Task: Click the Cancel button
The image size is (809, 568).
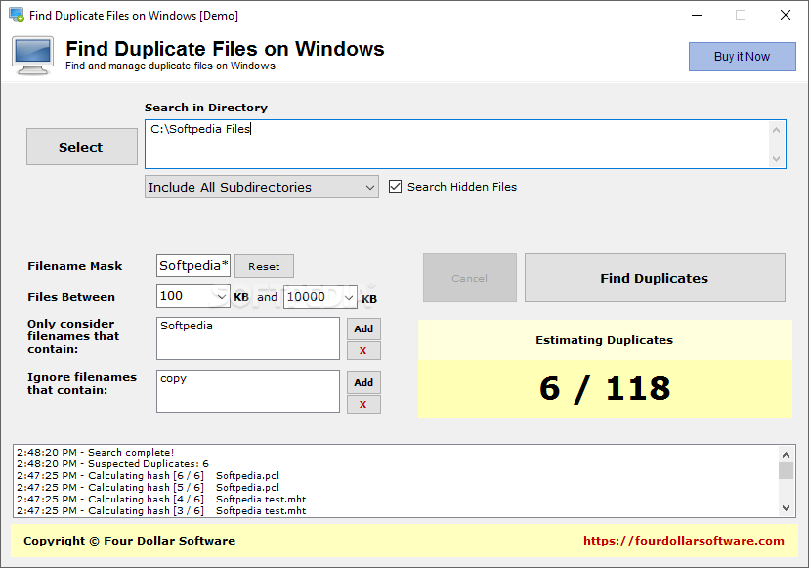Action: pos(470,278)
